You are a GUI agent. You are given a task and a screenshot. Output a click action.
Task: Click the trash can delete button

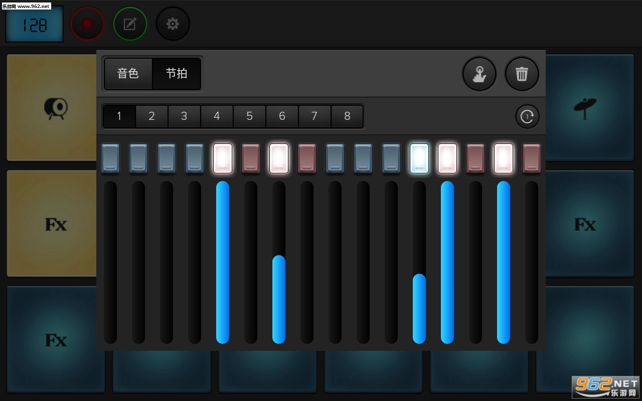[522, 74]
